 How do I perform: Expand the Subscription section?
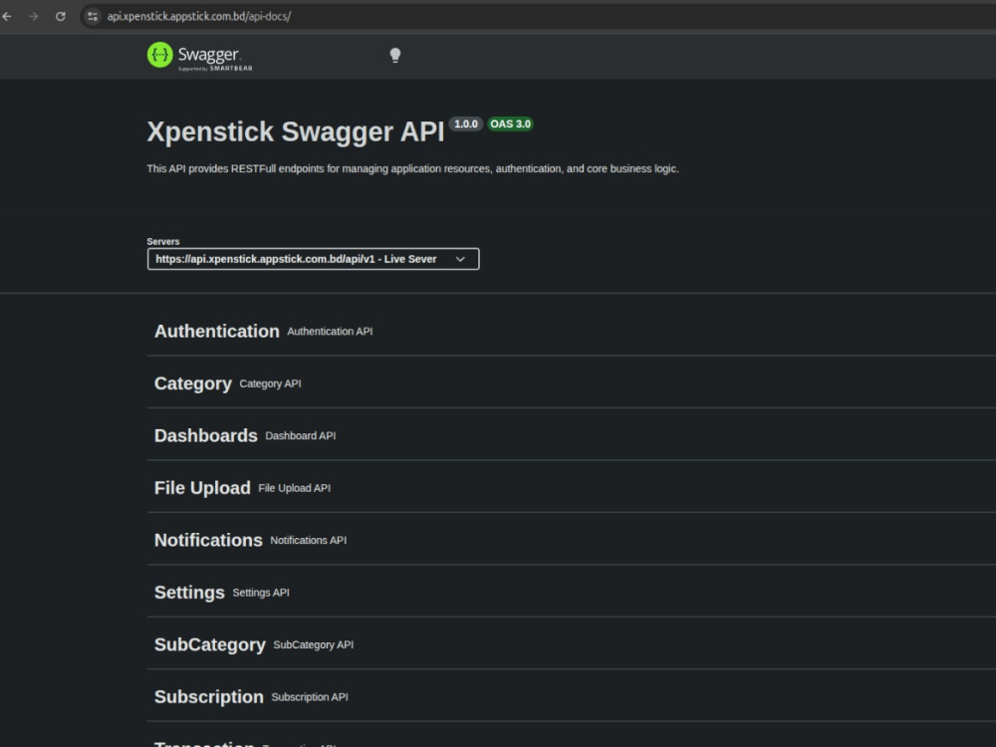pos(572,696)
